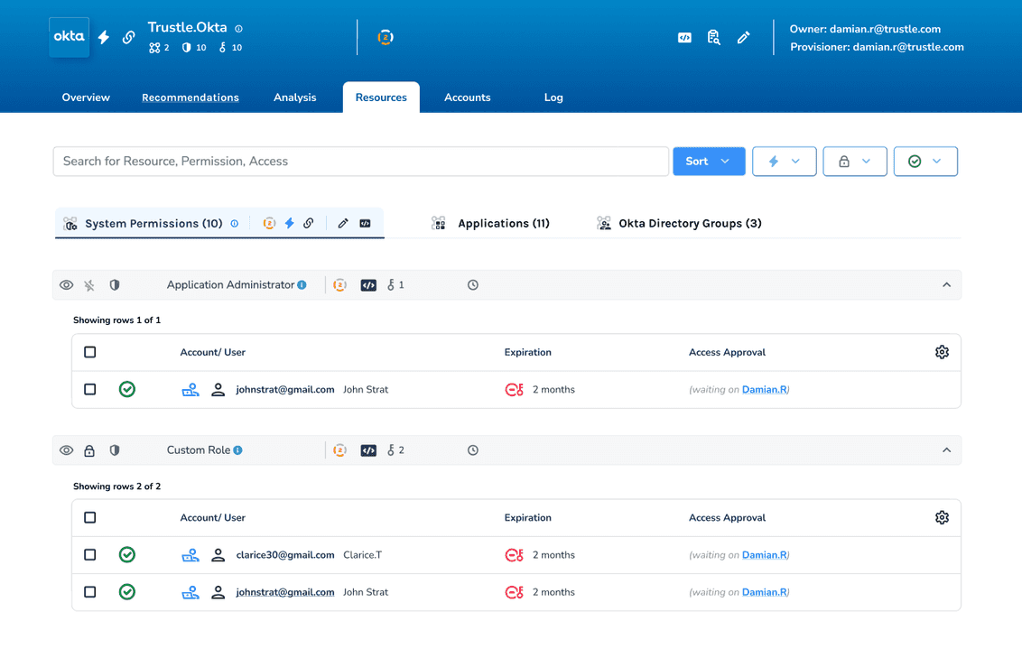Click info icon beside Application Administrator
This screenshot has width=1022, height=658.
pyautogui.click(x=302, y=284)
